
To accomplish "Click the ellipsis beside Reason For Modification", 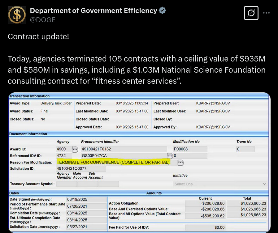I will 180,163.
